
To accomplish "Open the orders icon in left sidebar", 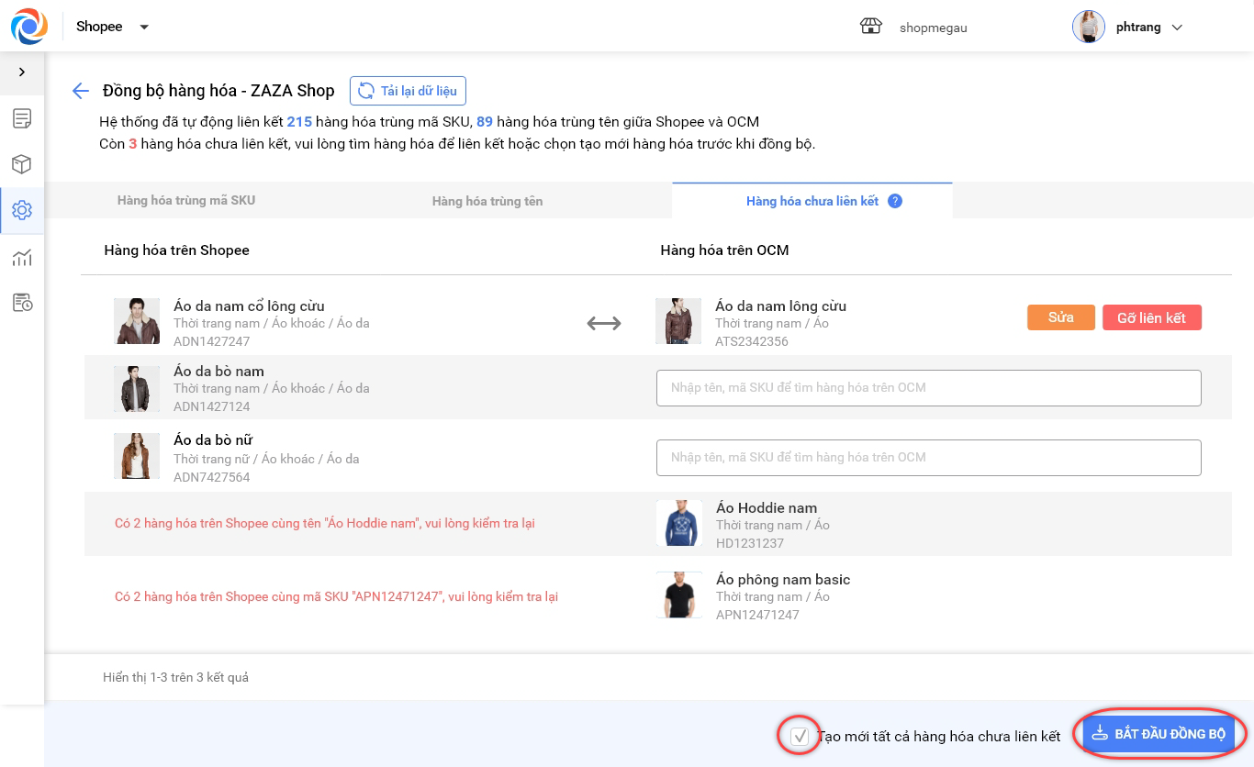I will pos(22,118).
